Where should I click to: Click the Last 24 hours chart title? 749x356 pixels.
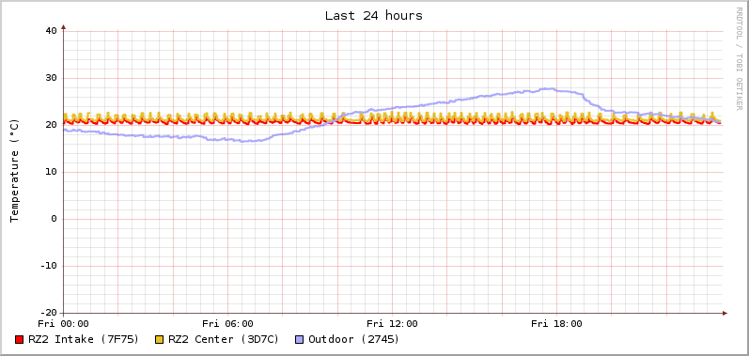(373, 15)
